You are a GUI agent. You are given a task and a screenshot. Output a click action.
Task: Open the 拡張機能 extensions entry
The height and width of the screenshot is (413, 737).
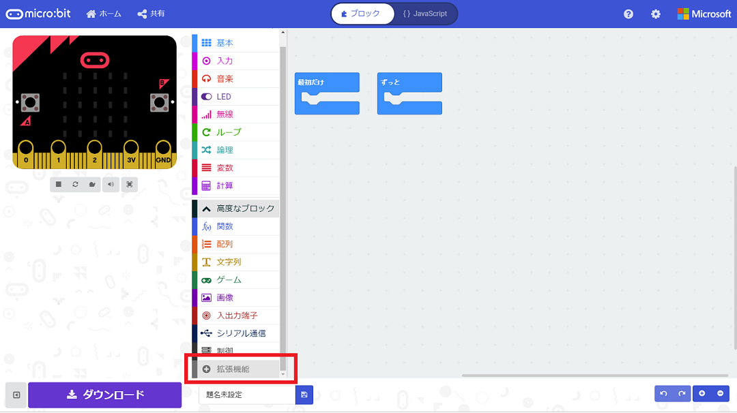click(x=236, y=369)
